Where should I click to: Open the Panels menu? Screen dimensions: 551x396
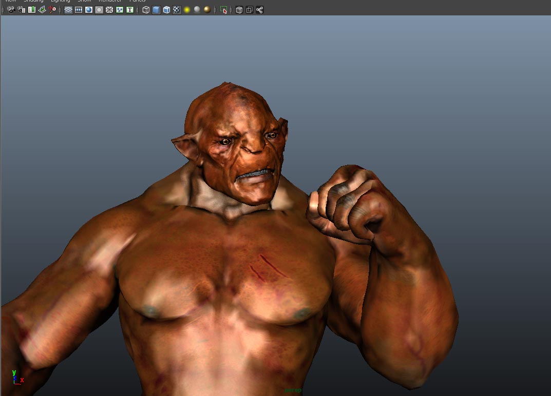pyautogui.click(x=138, y=1)
